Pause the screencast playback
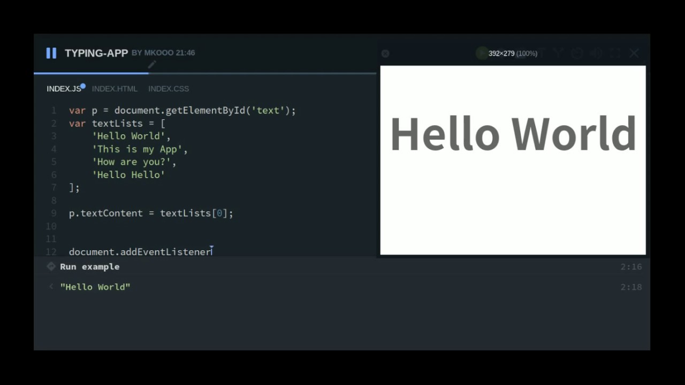Viewport: 685px width, 385px height. [51, 53]
